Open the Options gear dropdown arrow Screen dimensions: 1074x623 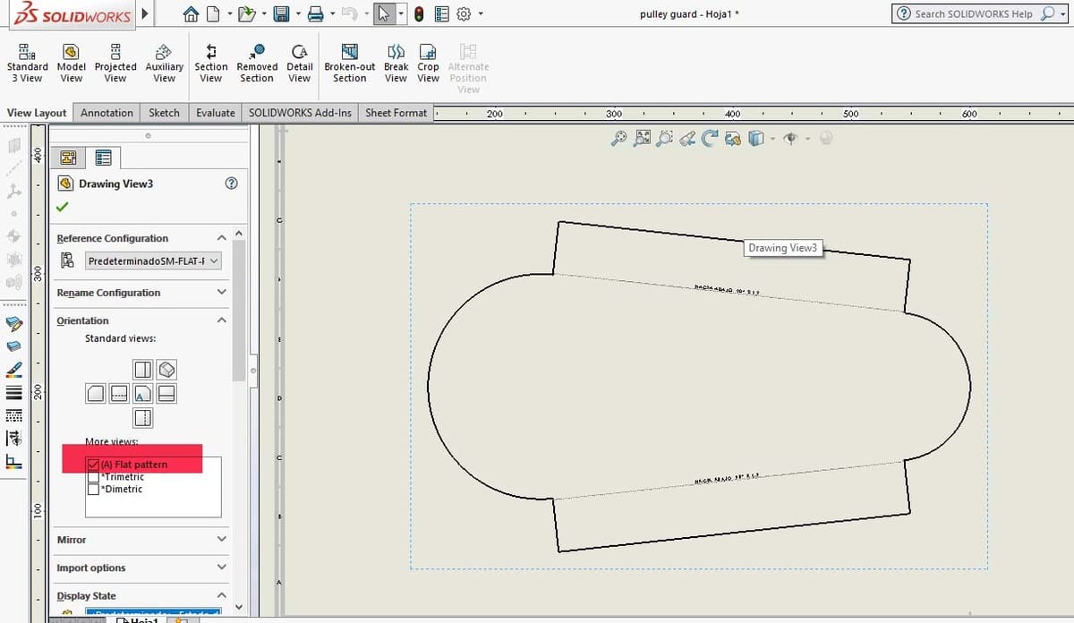coord(481,13)
